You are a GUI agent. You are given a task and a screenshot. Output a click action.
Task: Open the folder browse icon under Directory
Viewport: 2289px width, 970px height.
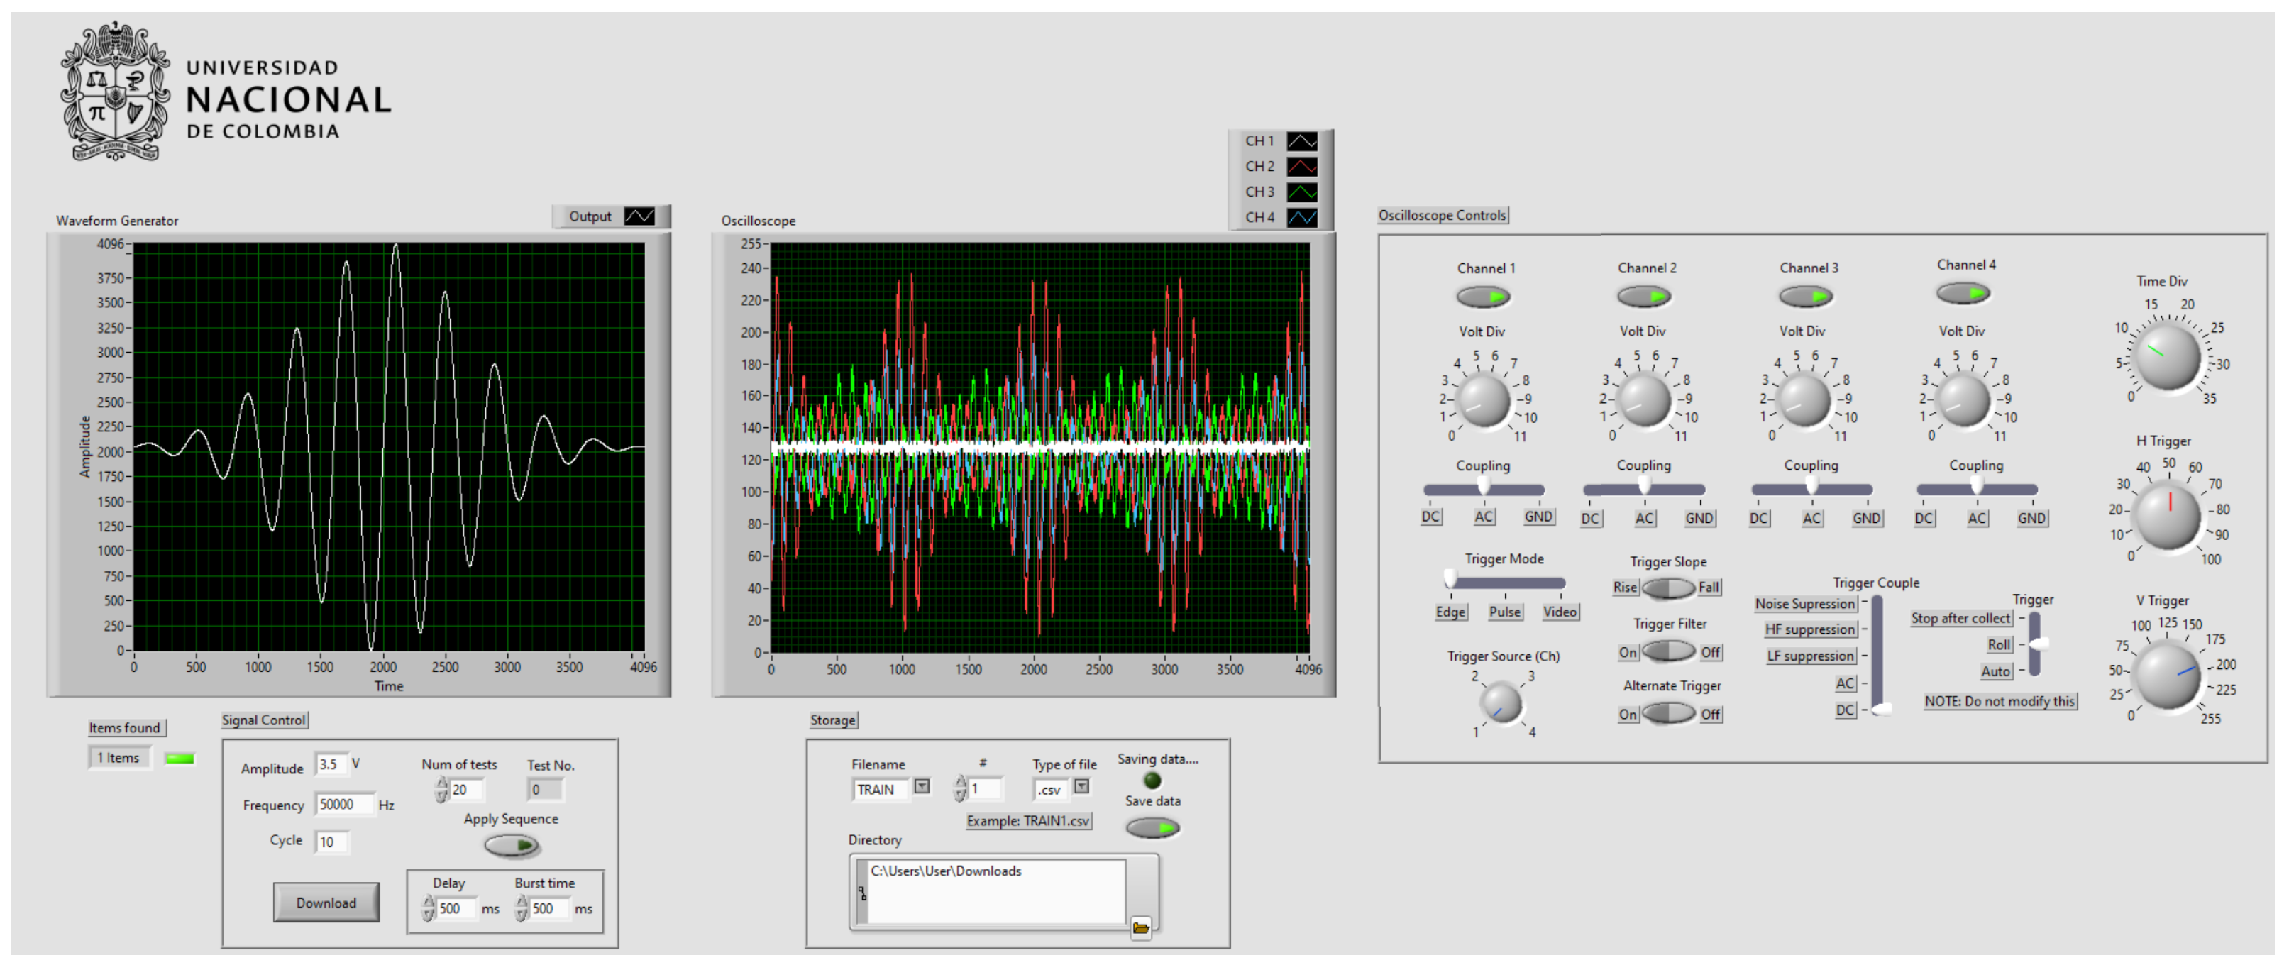[x=1142, y=927]
